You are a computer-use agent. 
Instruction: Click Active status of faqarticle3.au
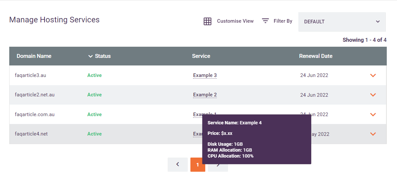tap(94, 75)
